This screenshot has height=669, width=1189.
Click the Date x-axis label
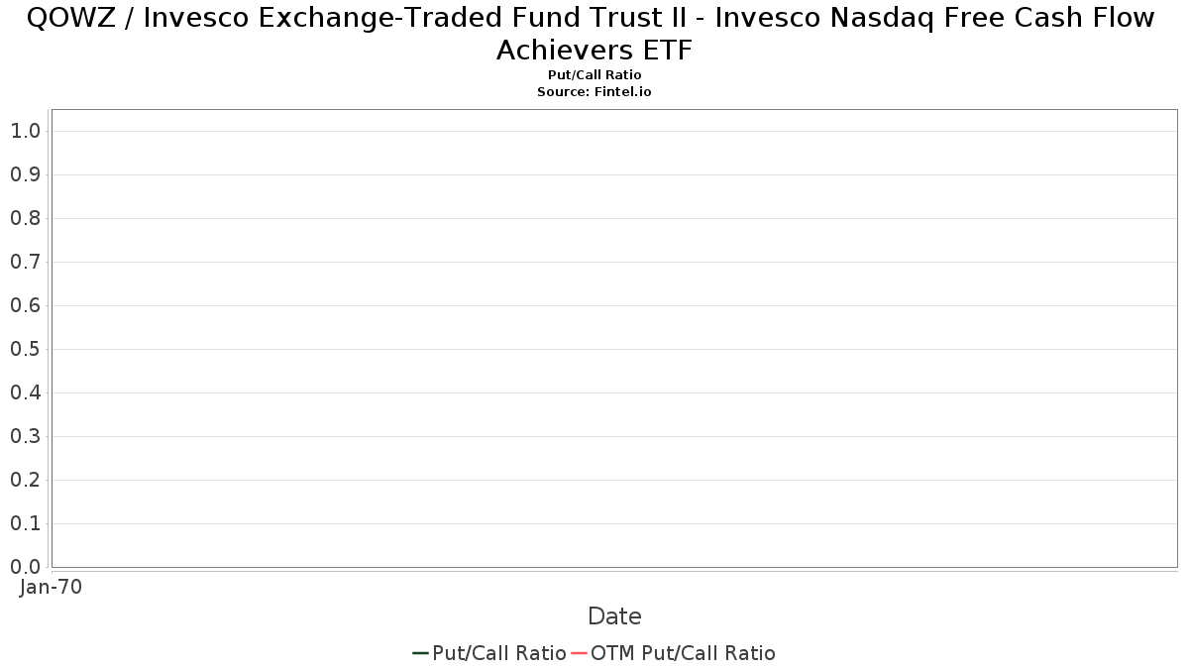click(614, 616)
